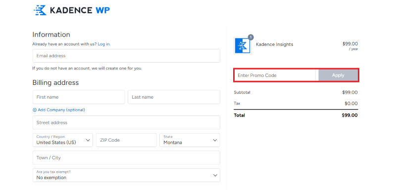
Task: Focus the ZIP Code field
Action: (126, 140)
